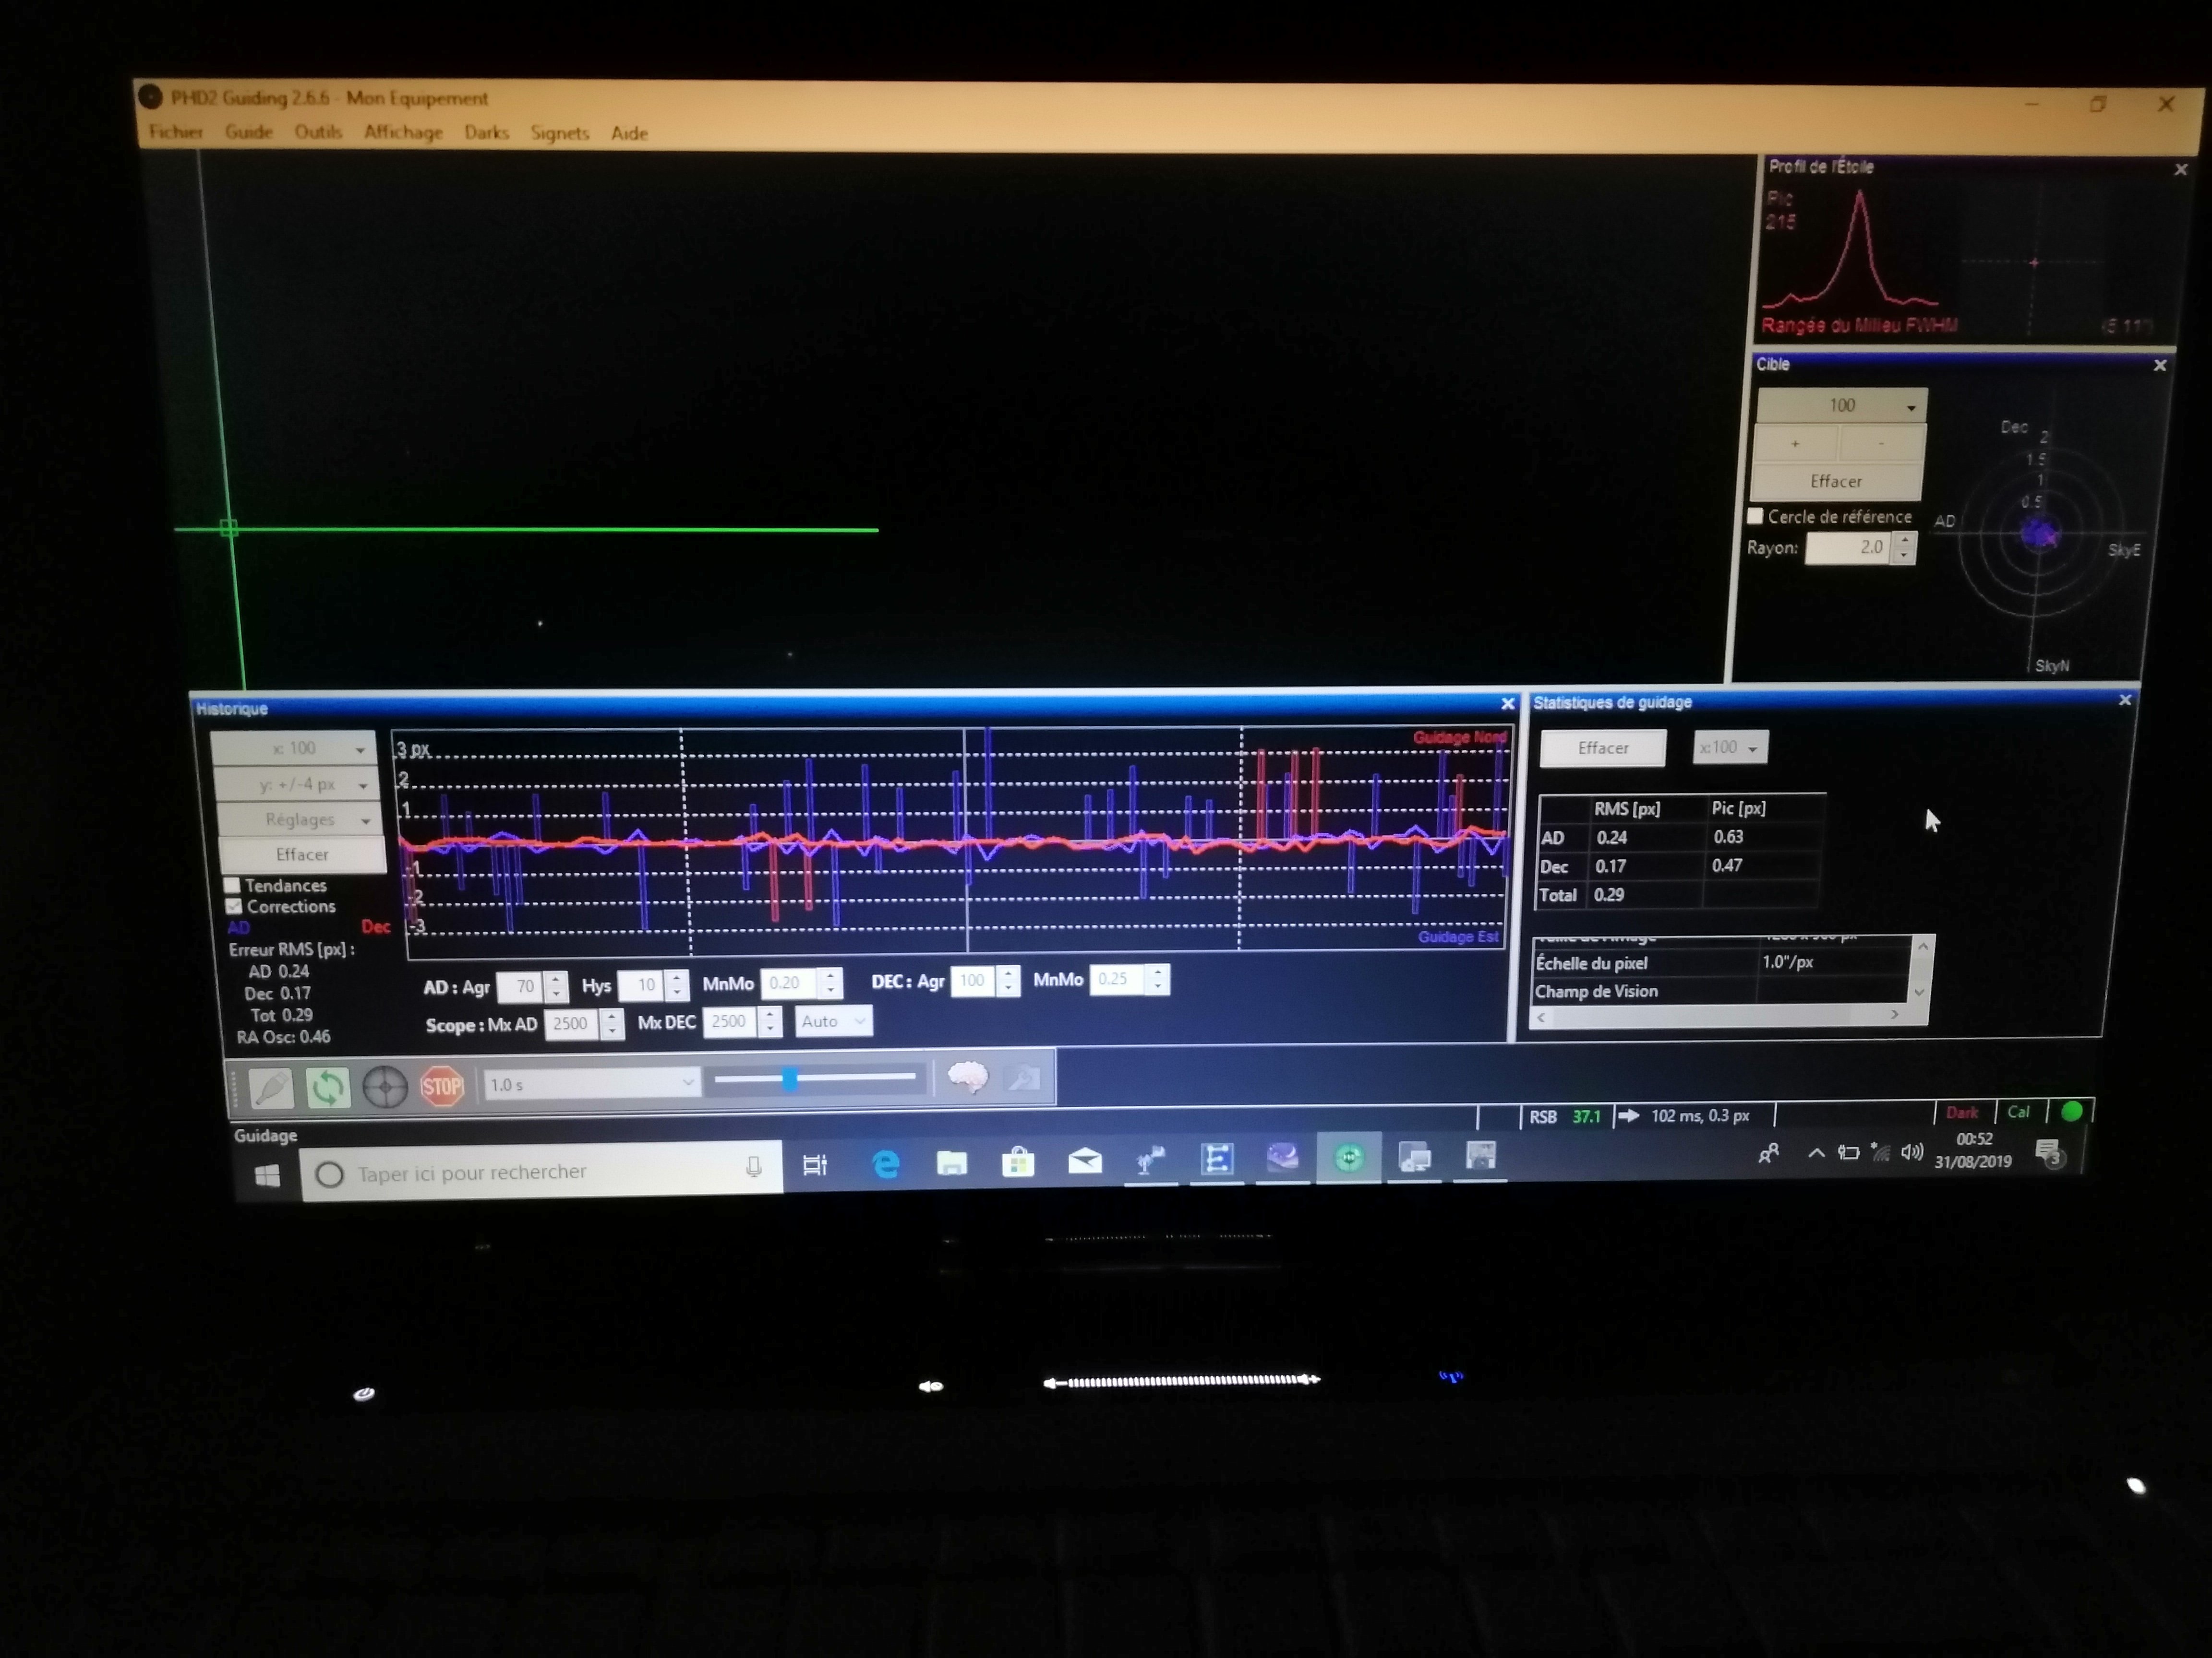Click the blue gamma slider handle

tap(790, 1078)
